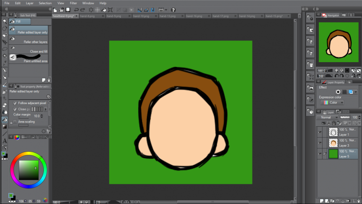
Task: Select the Pen tool
Action: pyautogui.click(x=5, y=71)
